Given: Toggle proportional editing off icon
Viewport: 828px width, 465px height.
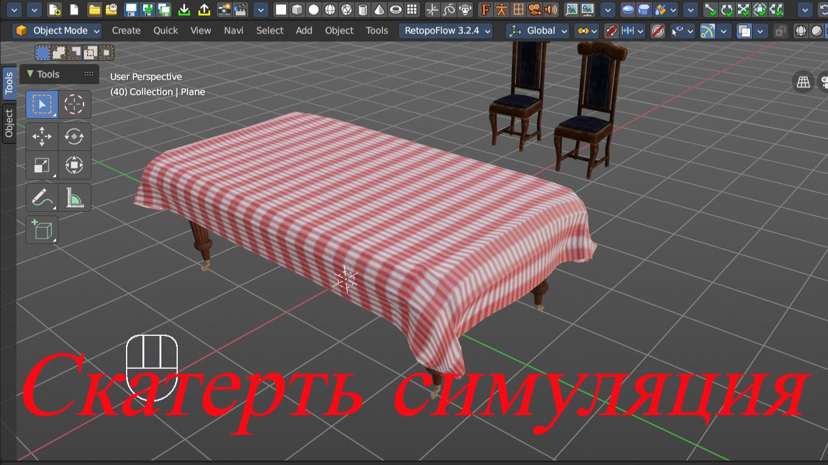Looking at the screenshot, I should click(x=658, y=30).
